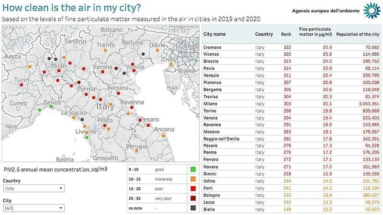
Task: Select the Cremona row in table
Action: click(291, 47)
